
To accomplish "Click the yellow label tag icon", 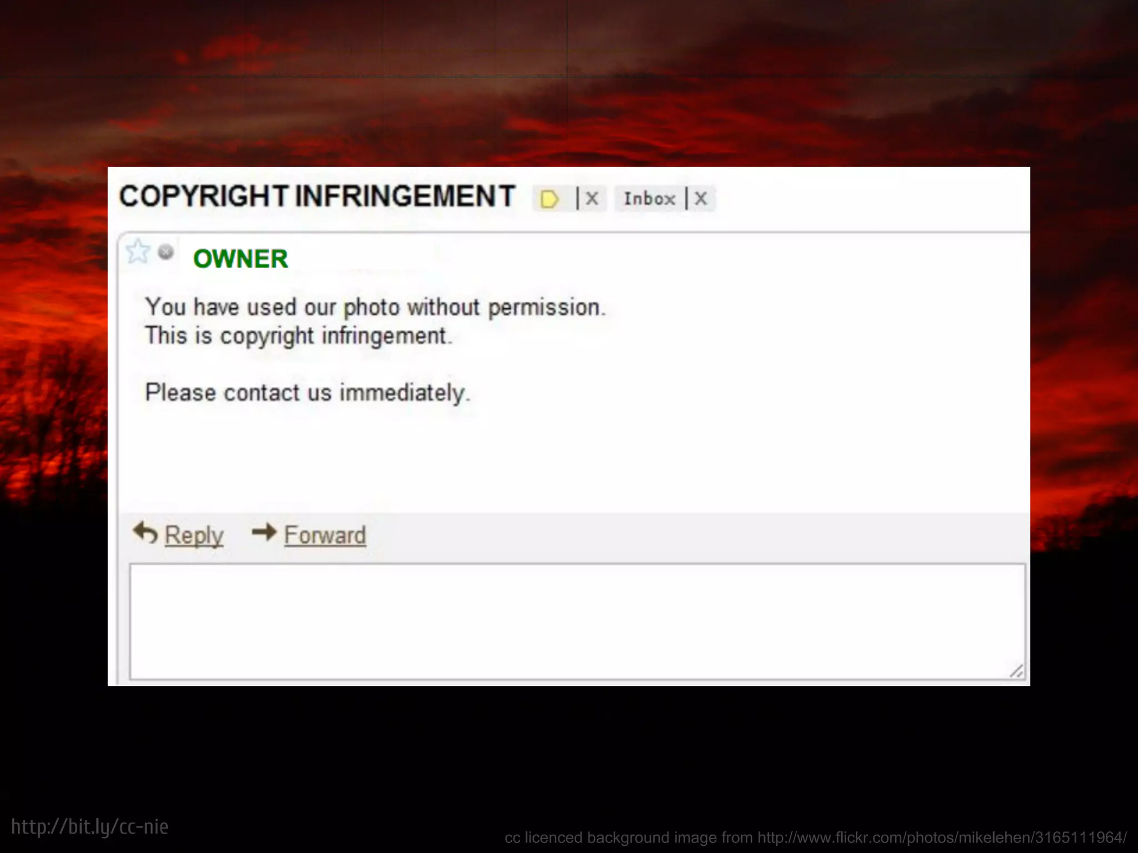I will point(549,199).
